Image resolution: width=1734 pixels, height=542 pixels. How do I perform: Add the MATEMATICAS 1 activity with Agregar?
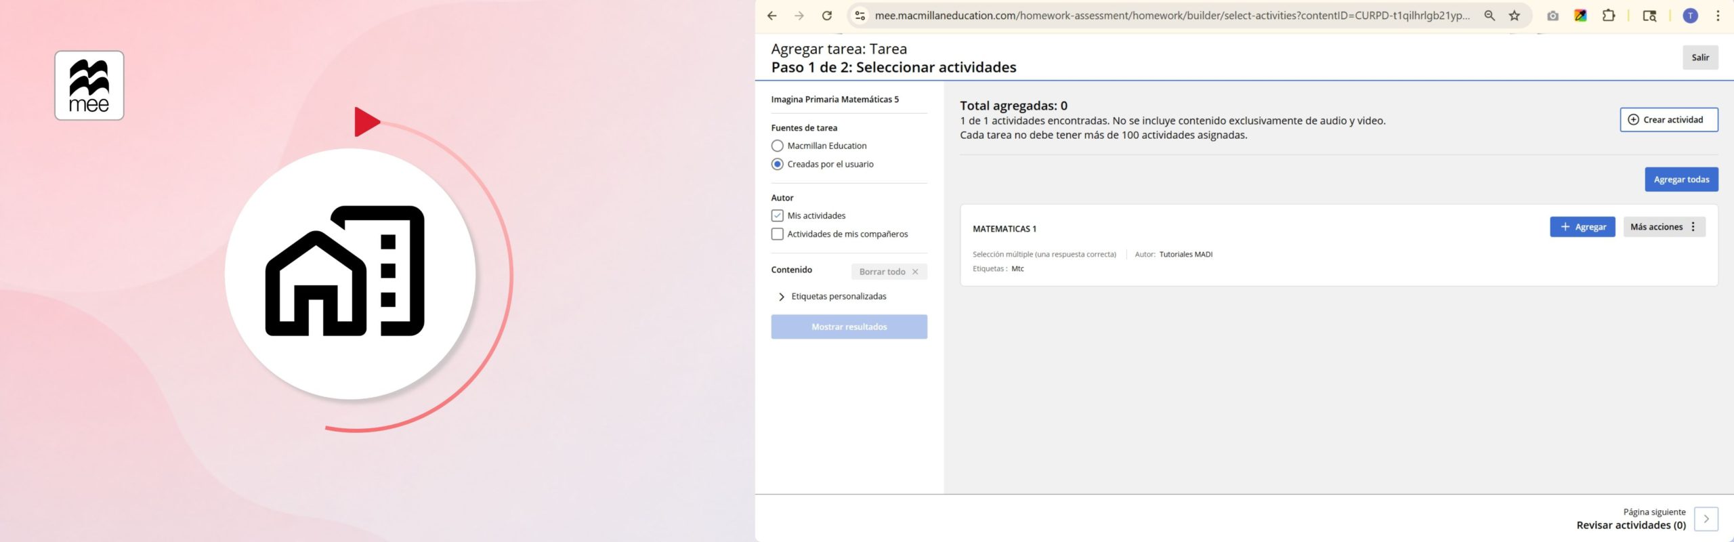pyautogui.click(x=1582, y=227)
